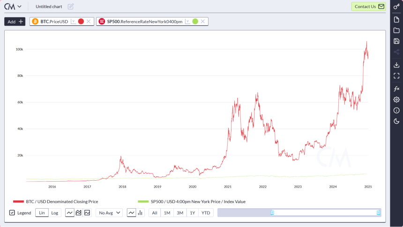Viewport: 403px width, 227px height.
Task: Show chart info panel
Action: [x=396, y=110]
